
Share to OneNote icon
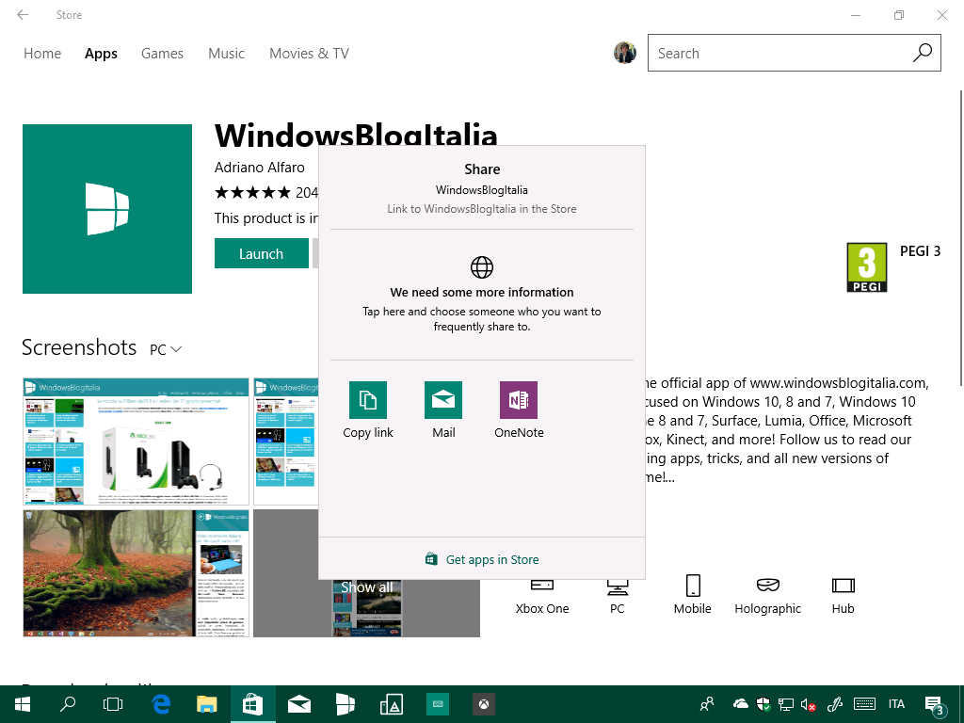pyautogui.click(x=519, y=399)
